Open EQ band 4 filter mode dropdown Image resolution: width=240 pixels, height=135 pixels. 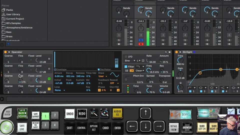pyautogui.click(x=224, y=88)
